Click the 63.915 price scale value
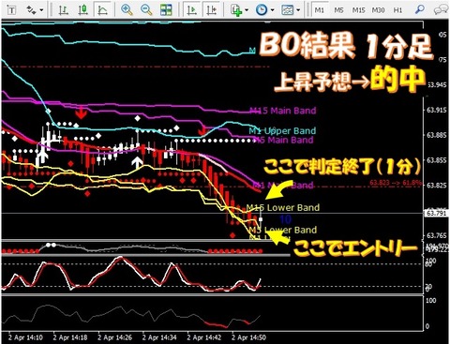450x344 pixels. pos(438,110)
